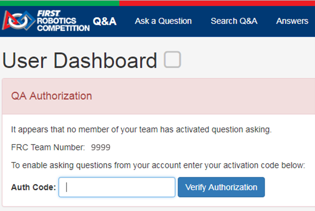Click the red segment of top bar
Screen dimensions: 315x211
coord(217,3)
